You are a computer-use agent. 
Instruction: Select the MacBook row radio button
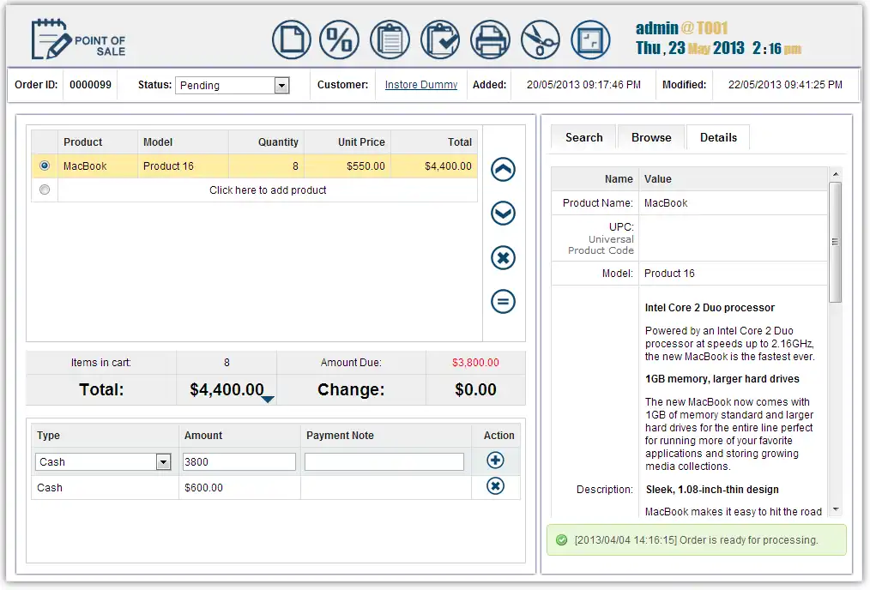point(45,166)
